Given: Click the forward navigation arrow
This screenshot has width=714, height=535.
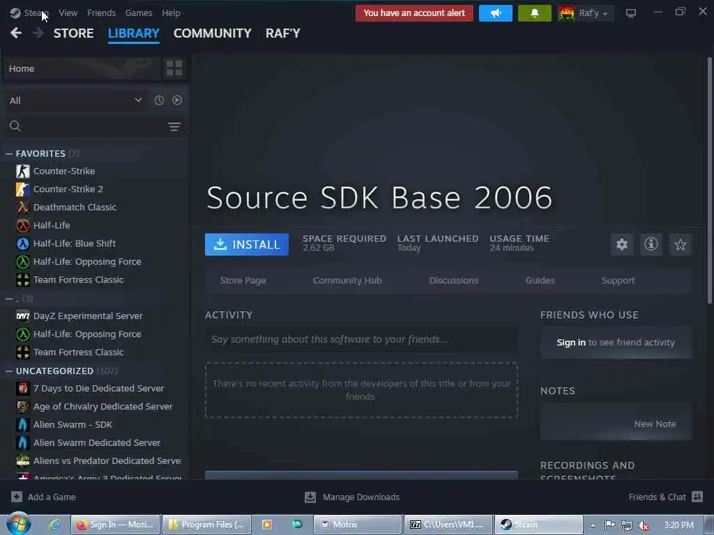Looking at the screenshot, I should coord(38,33).
